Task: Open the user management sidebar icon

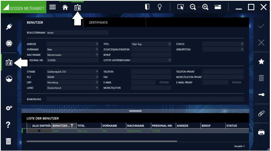Action: (9, 62)
